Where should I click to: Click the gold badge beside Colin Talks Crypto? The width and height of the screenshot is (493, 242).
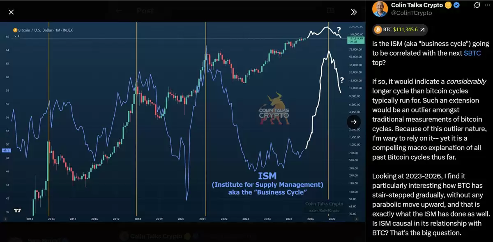click(x=448, y=5)
